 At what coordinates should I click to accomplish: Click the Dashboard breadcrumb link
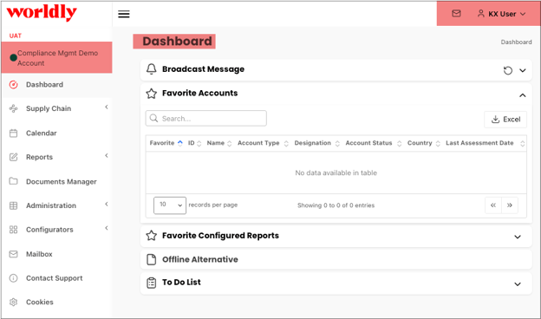(516, 42)
